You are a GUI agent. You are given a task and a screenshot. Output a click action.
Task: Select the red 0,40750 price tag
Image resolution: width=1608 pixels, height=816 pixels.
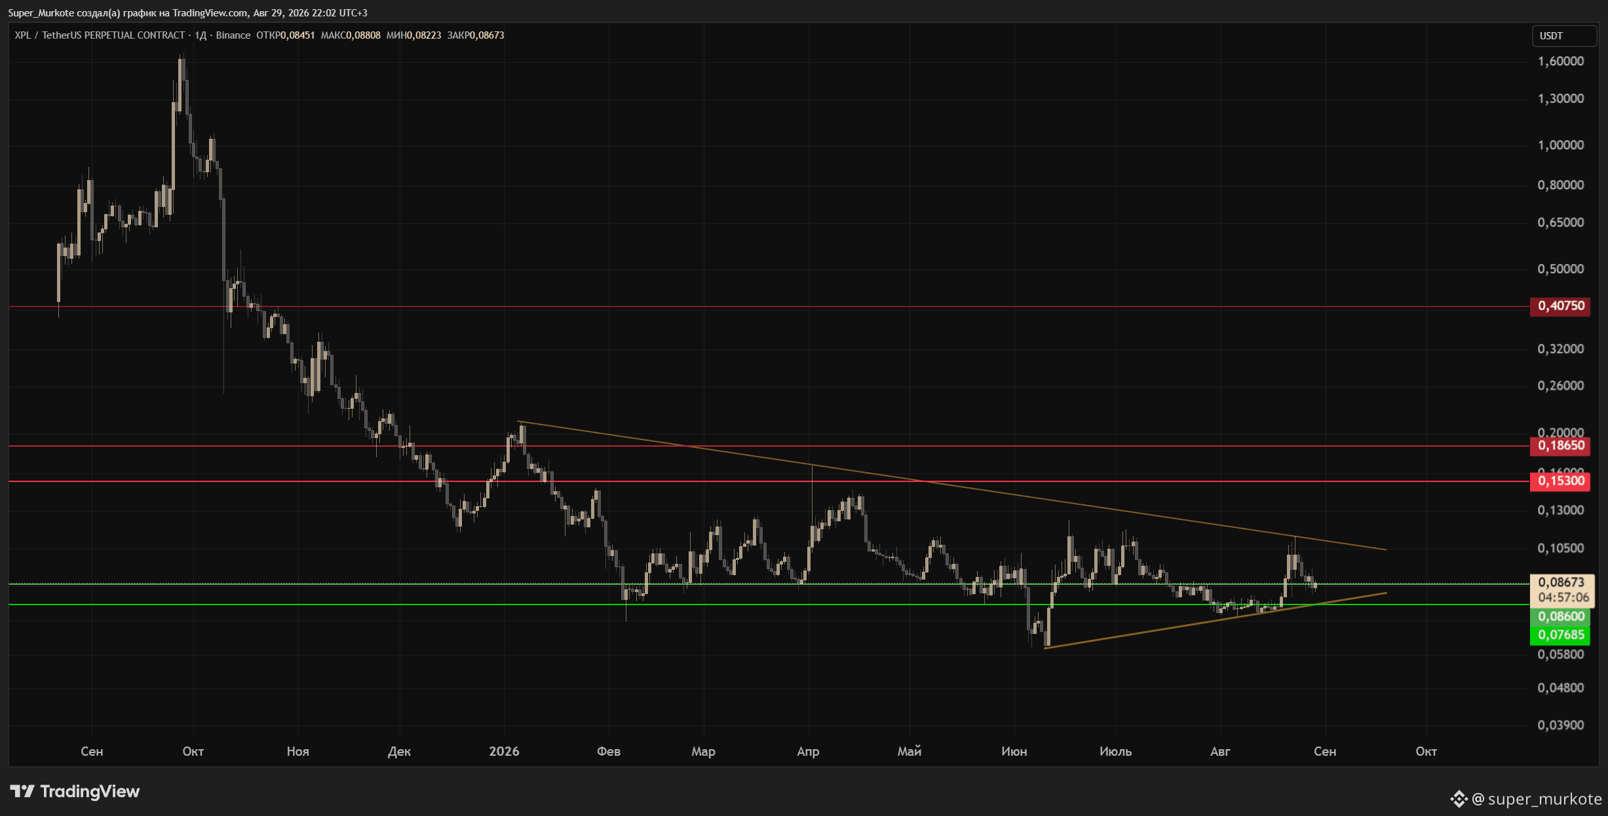click(1560, 306)
